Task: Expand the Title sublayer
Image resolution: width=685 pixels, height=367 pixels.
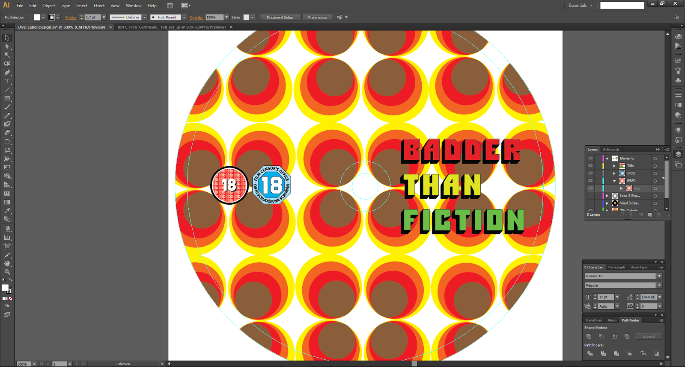Action: coord(614,166)
